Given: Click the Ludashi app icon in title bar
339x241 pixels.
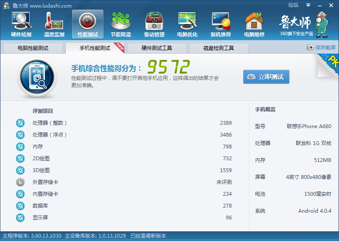Looking at the screenshot, I should (x=6, y=5).
